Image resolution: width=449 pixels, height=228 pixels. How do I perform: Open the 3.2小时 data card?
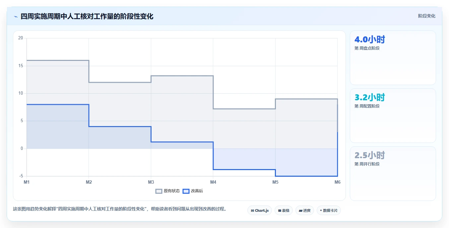click(x=393, y=116)
